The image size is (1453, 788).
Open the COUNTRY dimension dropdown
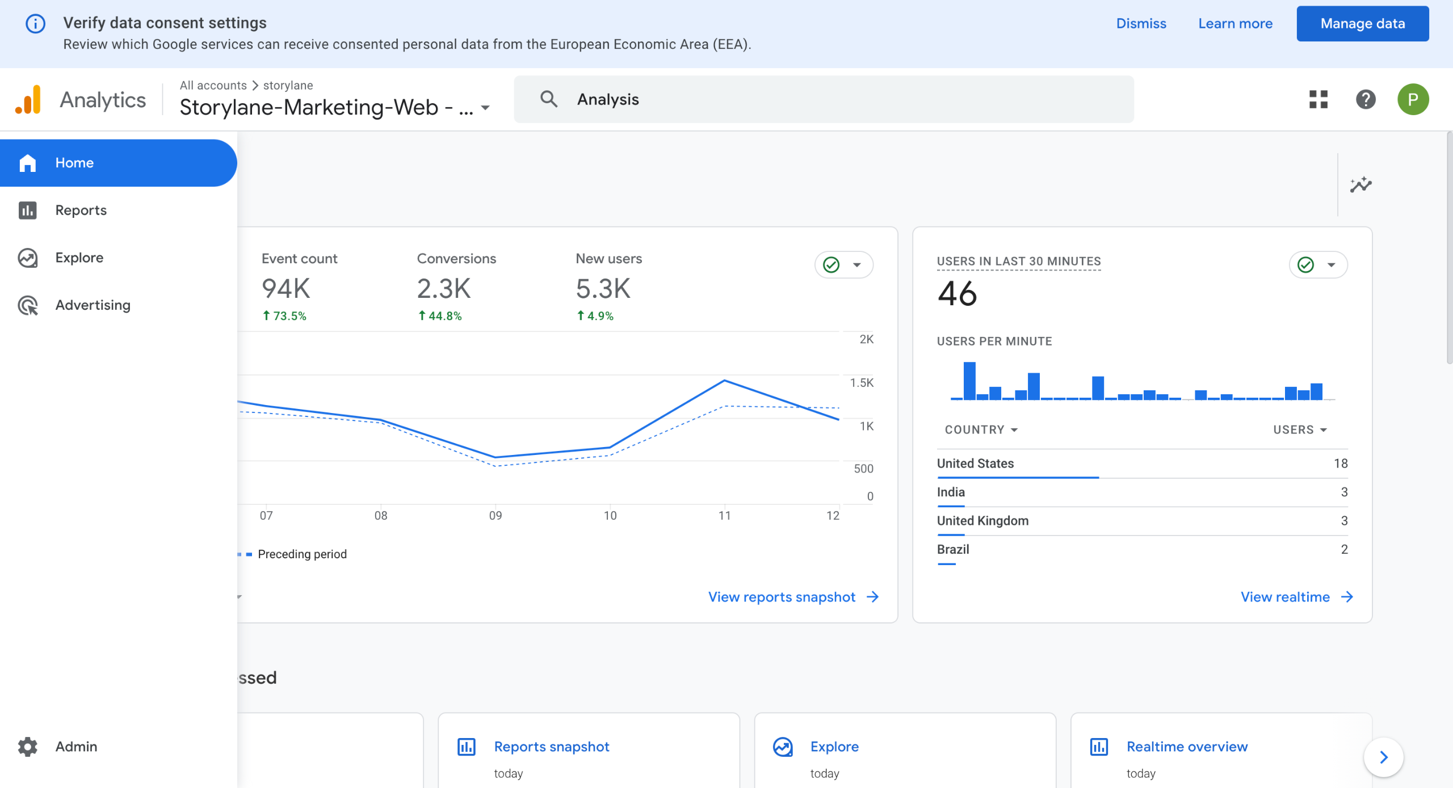tap(981, 429)
